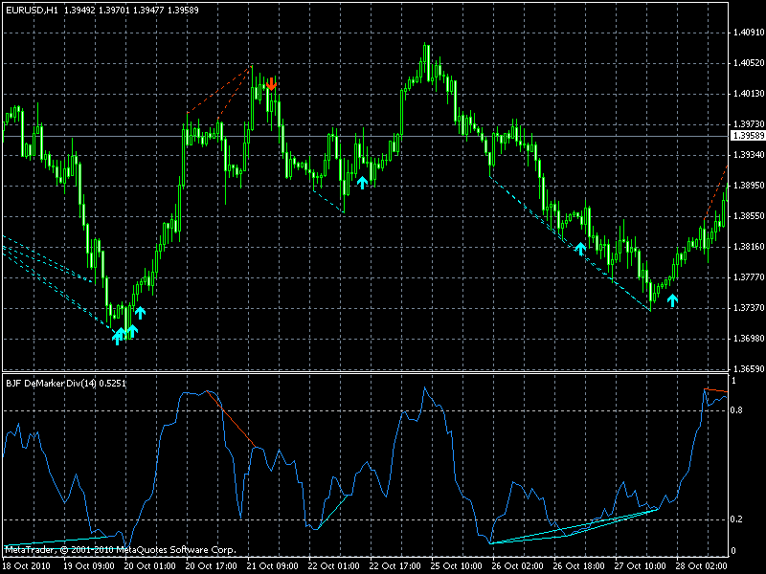The width and height of the screenshot is (766, 574).
Task: Click the 27 Oct 10:00 time label
Action: (640, 566)
